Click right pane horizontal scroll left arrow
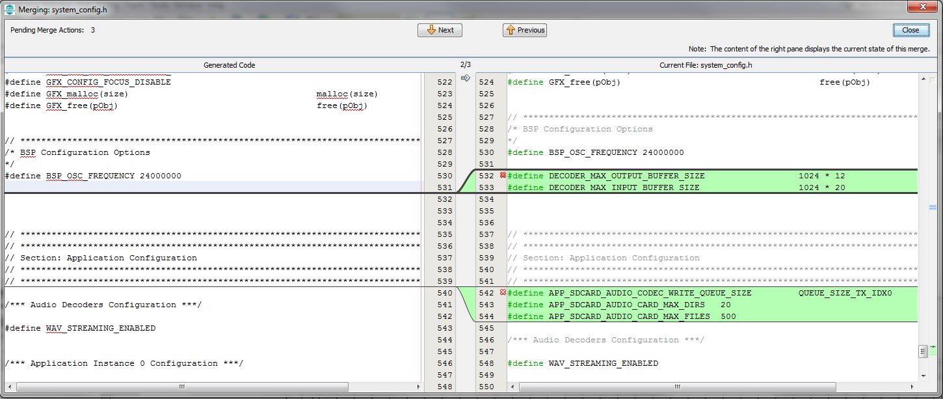 pyautogui.click(x=513, y=387)
